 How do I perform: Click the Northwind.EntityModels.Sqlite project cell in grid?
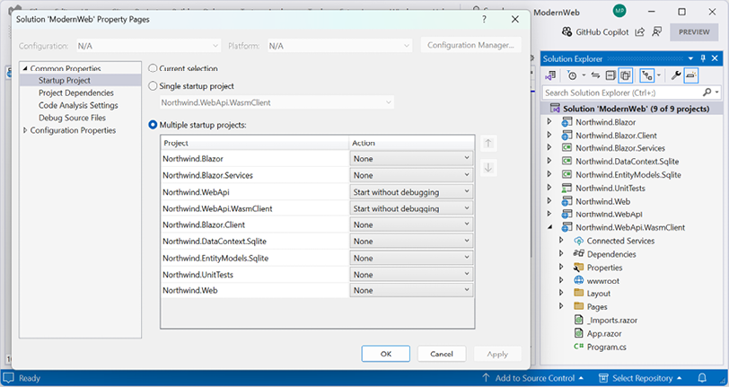point(255,259)
